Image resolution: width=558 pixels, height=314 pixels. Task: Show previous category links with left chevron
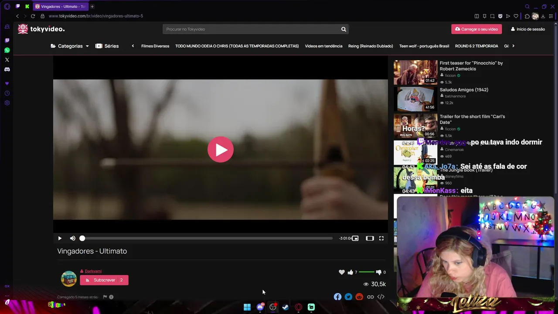coord(133,46)
